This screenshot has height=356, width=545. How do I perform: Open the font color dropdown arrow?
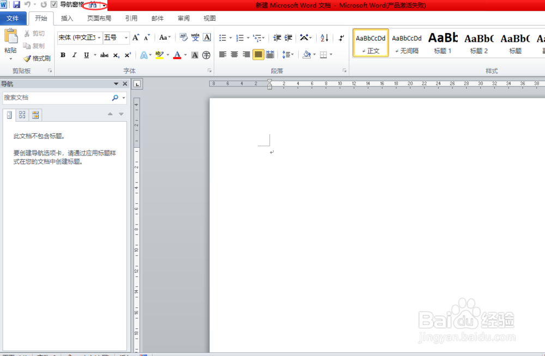click(185, 55)
